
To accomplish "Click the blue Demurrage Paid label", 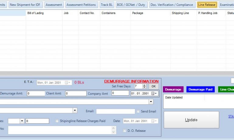I will point(200,89).
